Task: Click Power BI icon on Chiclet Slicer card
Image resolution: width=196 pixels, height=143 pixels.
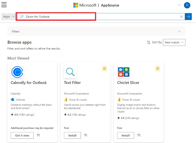Action: pyautogui.click(x=119, y=100)
